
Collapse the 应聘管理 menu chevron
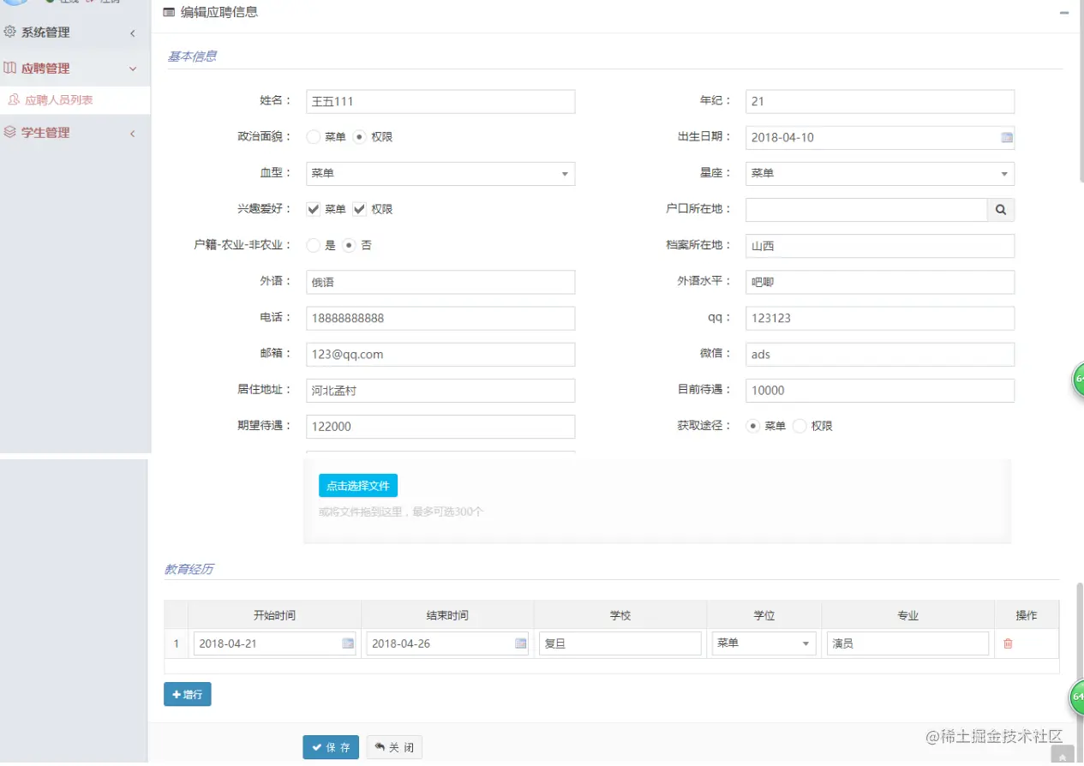click(133, 69)
